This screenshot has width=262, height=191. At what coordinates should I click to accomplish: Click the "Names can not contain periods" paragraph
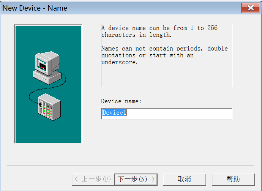point(164,55)
